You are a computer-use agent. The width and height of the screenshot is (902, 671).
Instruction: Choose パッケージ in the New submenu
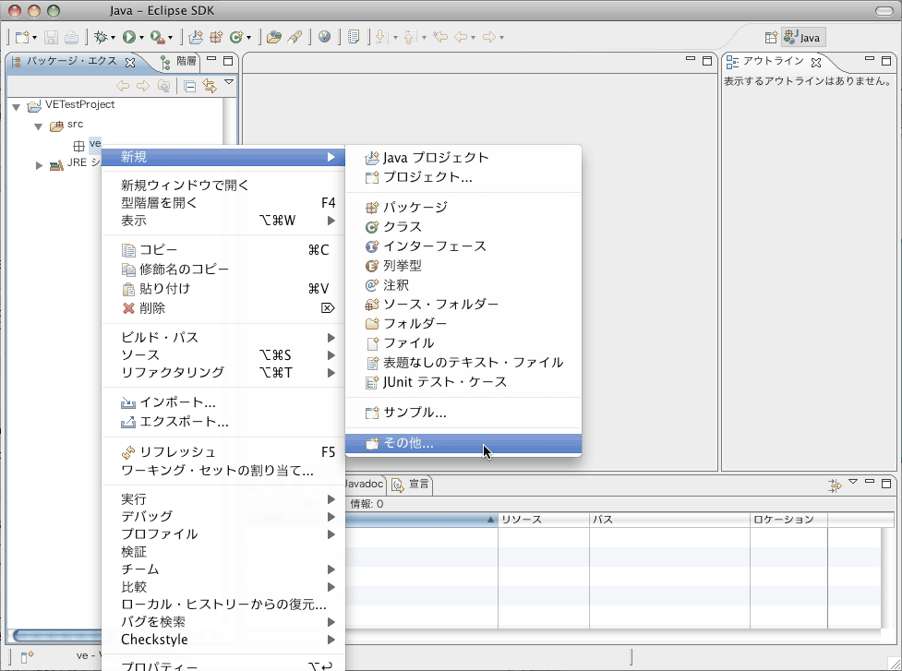click(463, 207)
